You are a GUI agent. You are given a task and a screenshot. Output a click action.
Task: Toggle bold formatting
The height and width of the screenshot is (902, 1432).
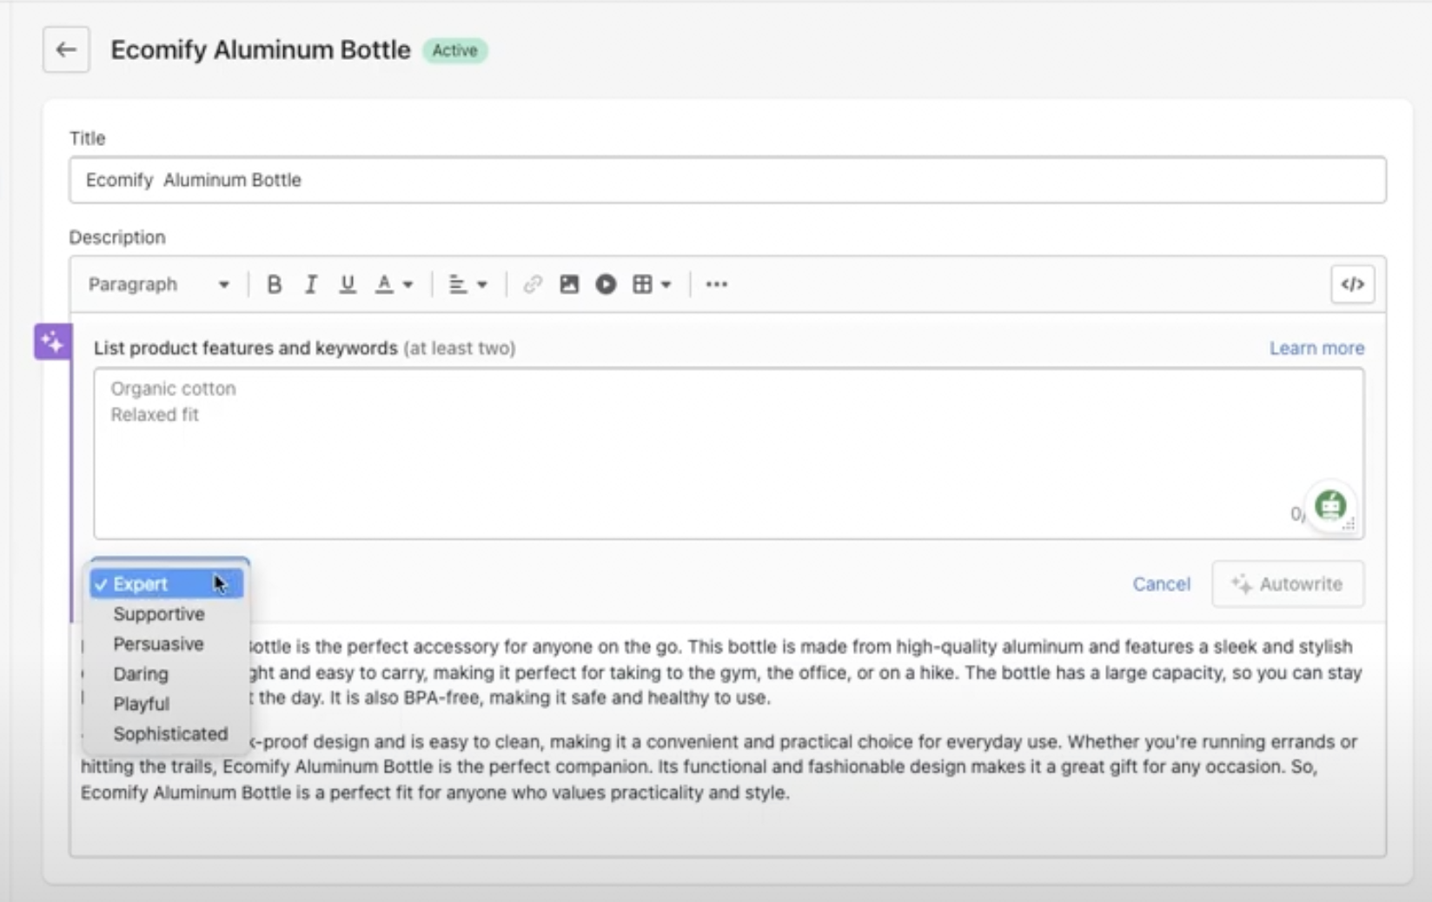[x=274, y=284]
